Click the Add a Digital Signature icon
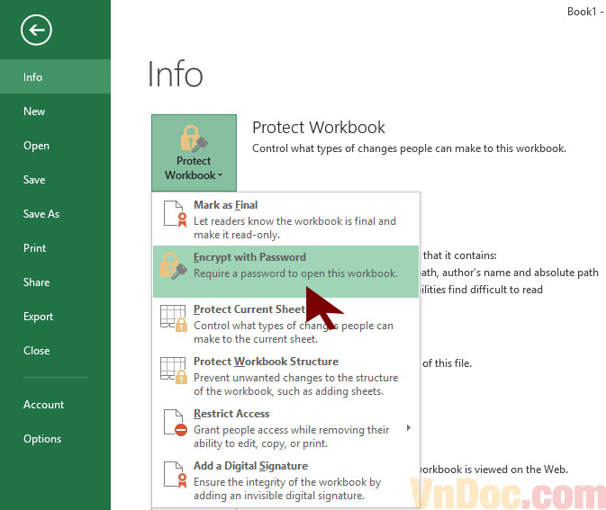Image resolution: width=606 pixels, height=510 pixels. click(x=175, y=475)
